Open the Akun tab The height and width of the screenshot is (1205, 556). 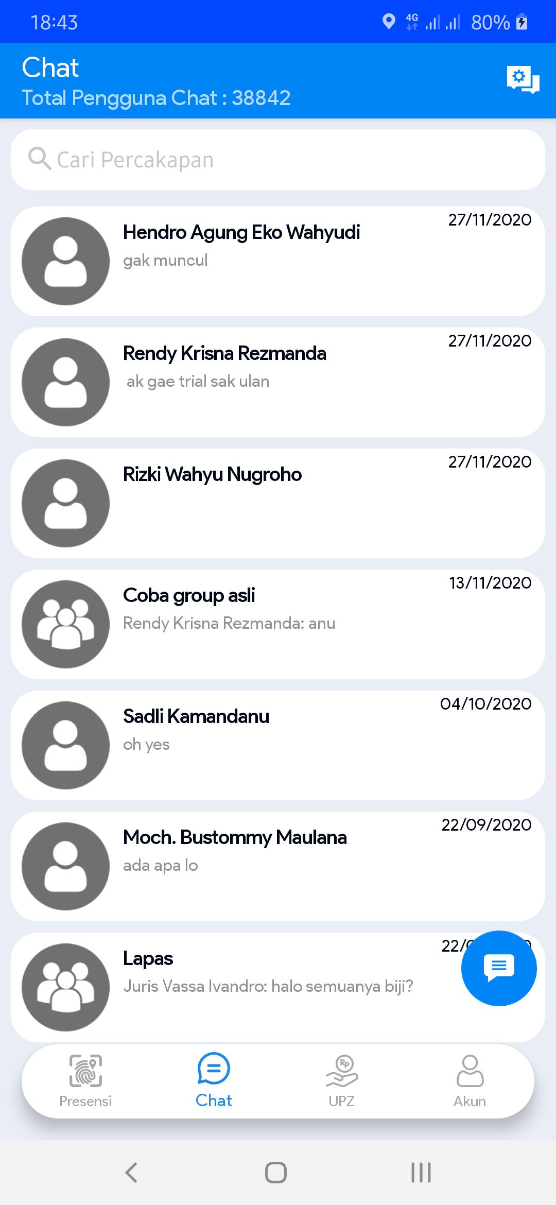coord(470,1081)
